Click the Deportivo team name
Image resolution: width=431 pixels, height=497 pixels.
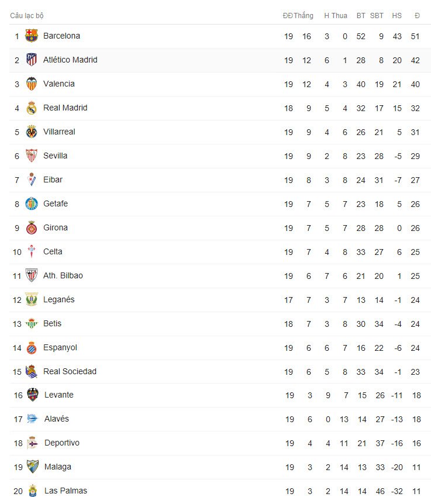(x=62, y=443)
